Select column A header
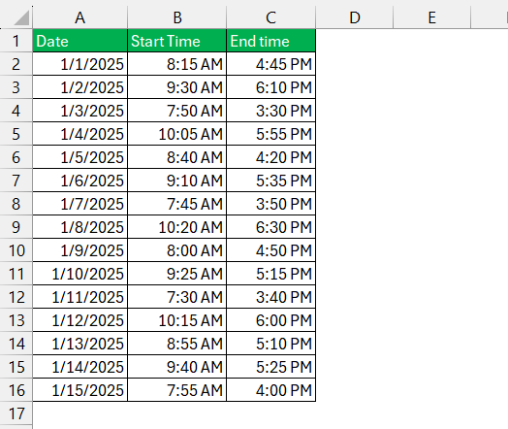 [x=80, y=17]
